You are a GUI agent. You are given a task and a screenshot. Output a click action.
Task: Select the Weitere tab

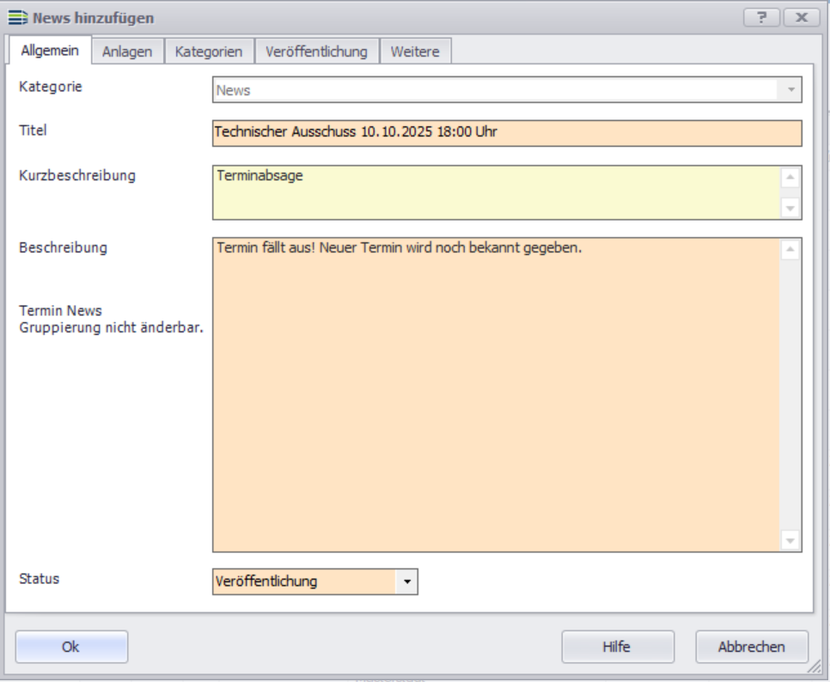click(415, 52)
